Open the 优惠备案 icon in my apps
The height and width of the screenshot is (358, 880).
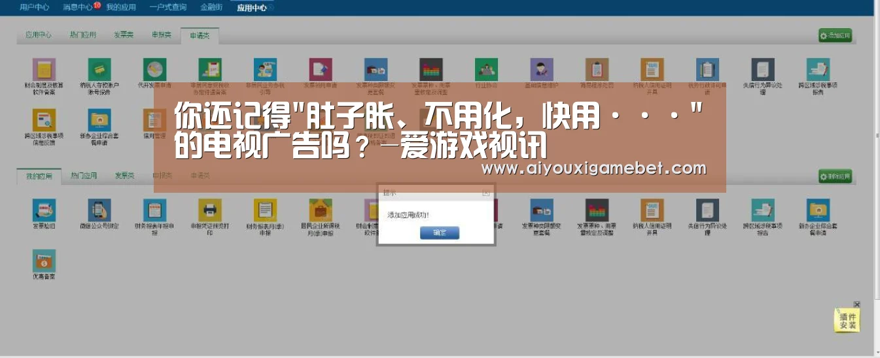(x=44, y=261)
